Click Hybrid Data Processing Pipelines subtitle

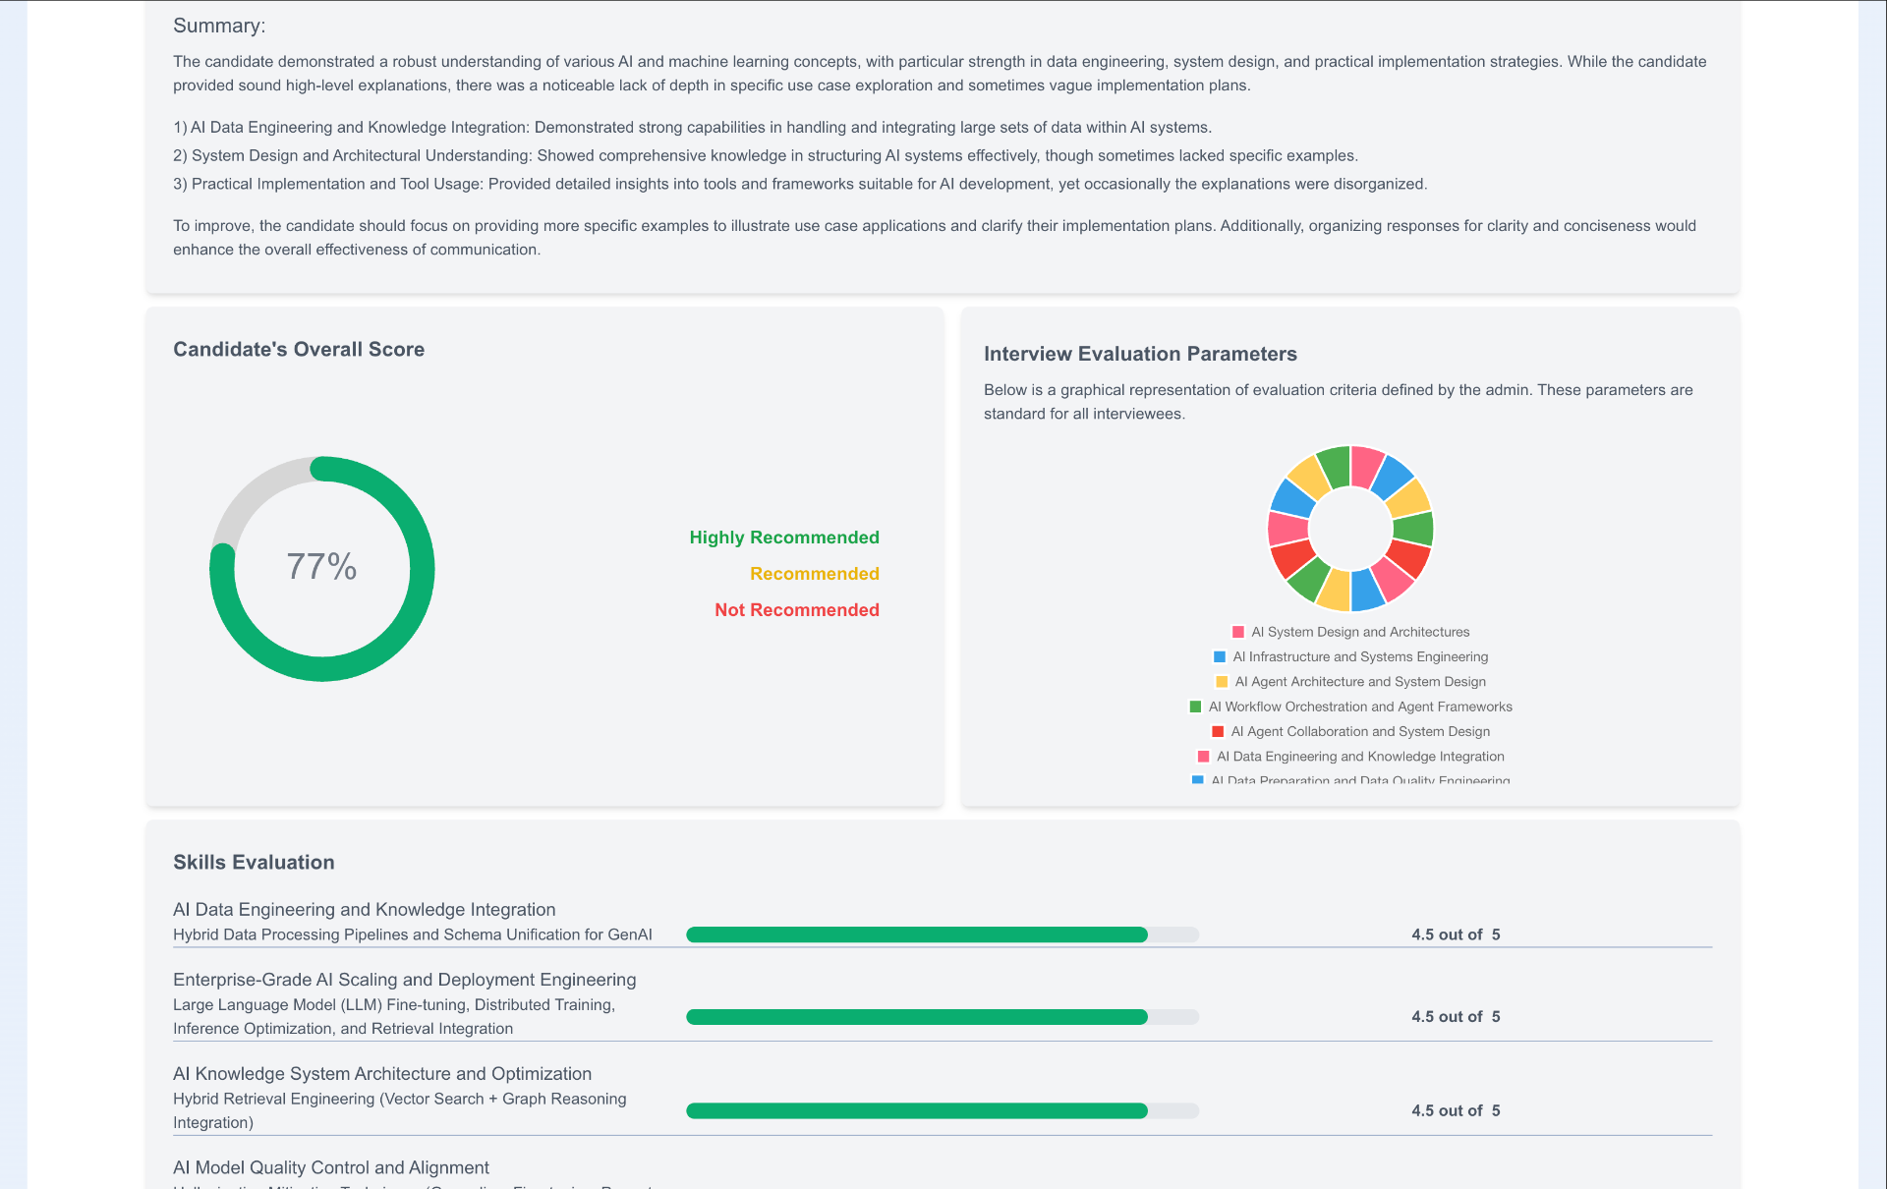tap(413, 934)
